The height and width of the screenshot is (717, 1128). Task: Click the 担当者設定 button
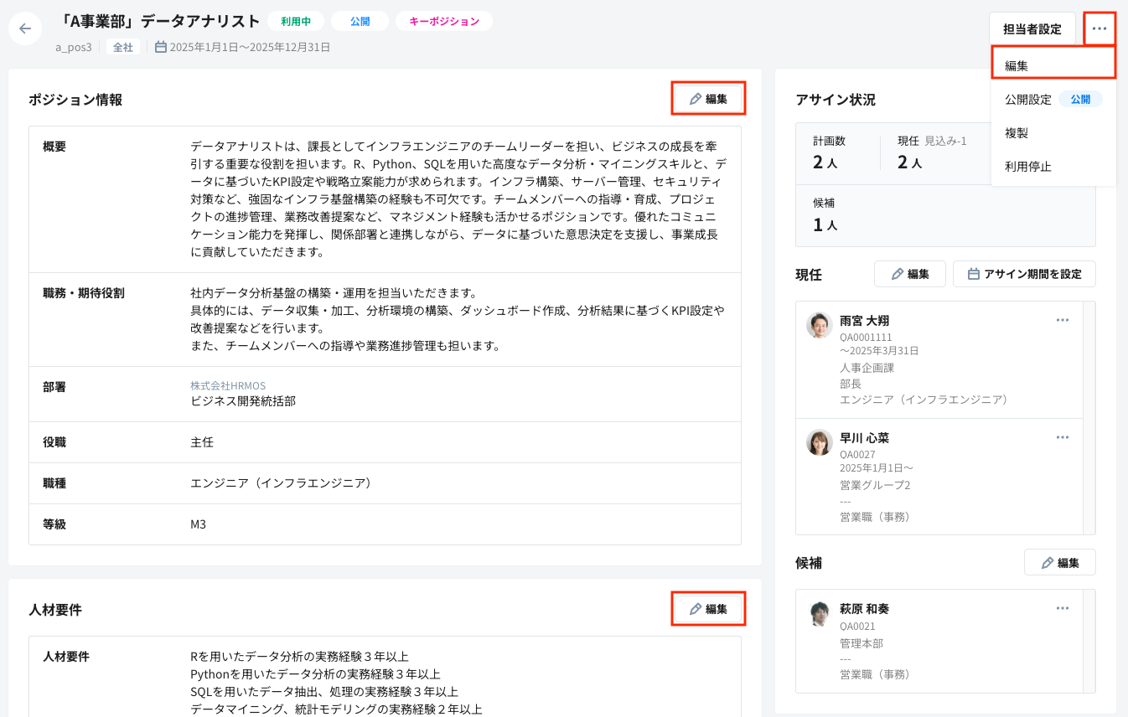(x=1032, y=28)
